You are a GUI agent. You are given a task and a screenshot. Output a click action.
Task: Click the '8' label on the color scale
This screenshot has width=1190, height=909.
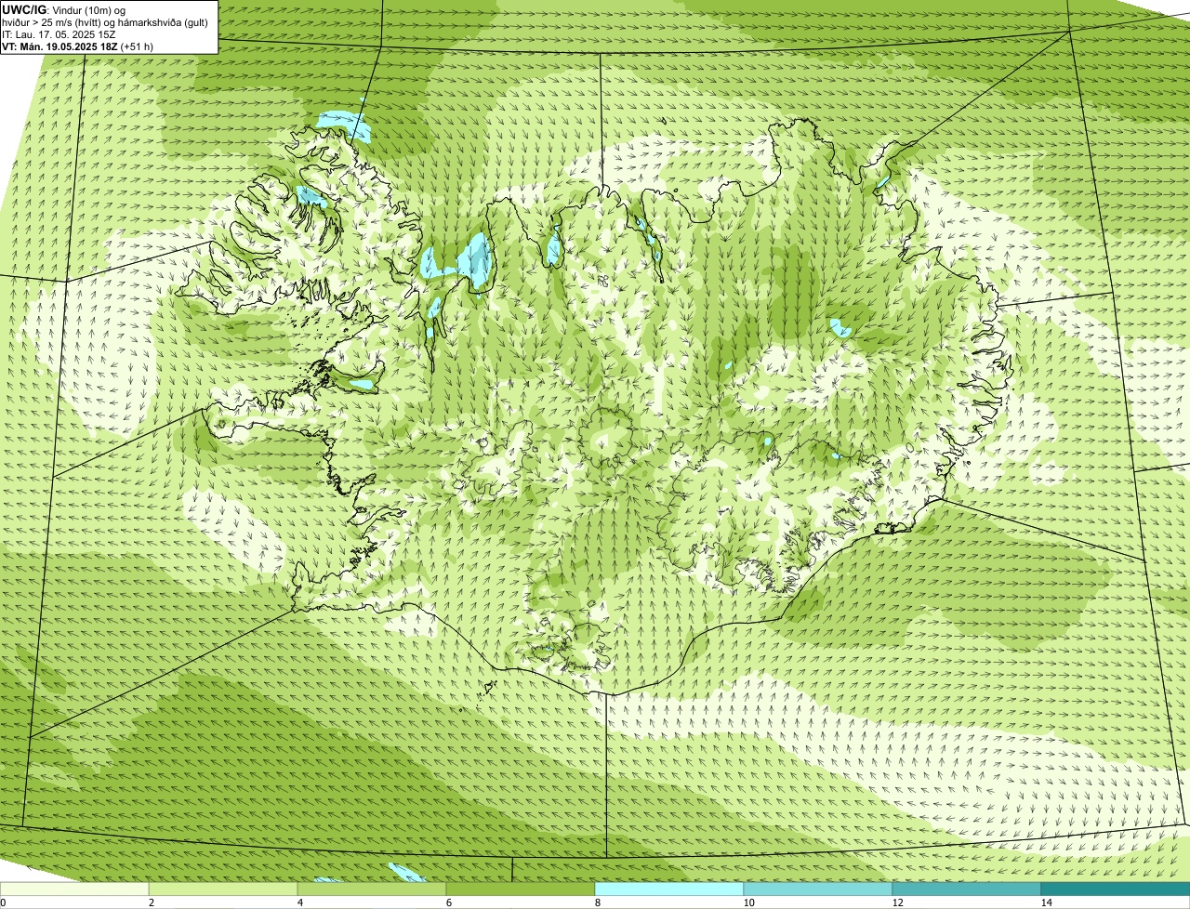tap(597, 902)
